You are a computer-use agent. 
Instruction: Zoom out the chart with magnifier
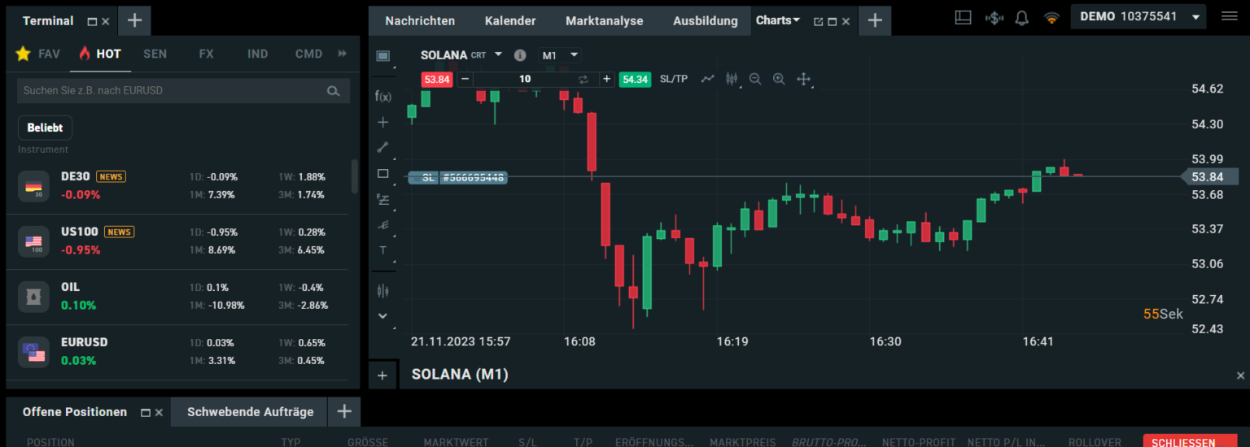point(755,79)
